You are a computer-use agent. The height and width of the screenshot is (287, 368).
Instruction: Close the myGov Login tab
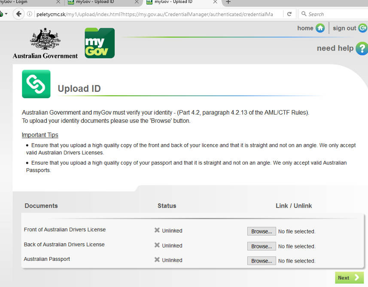58,2
